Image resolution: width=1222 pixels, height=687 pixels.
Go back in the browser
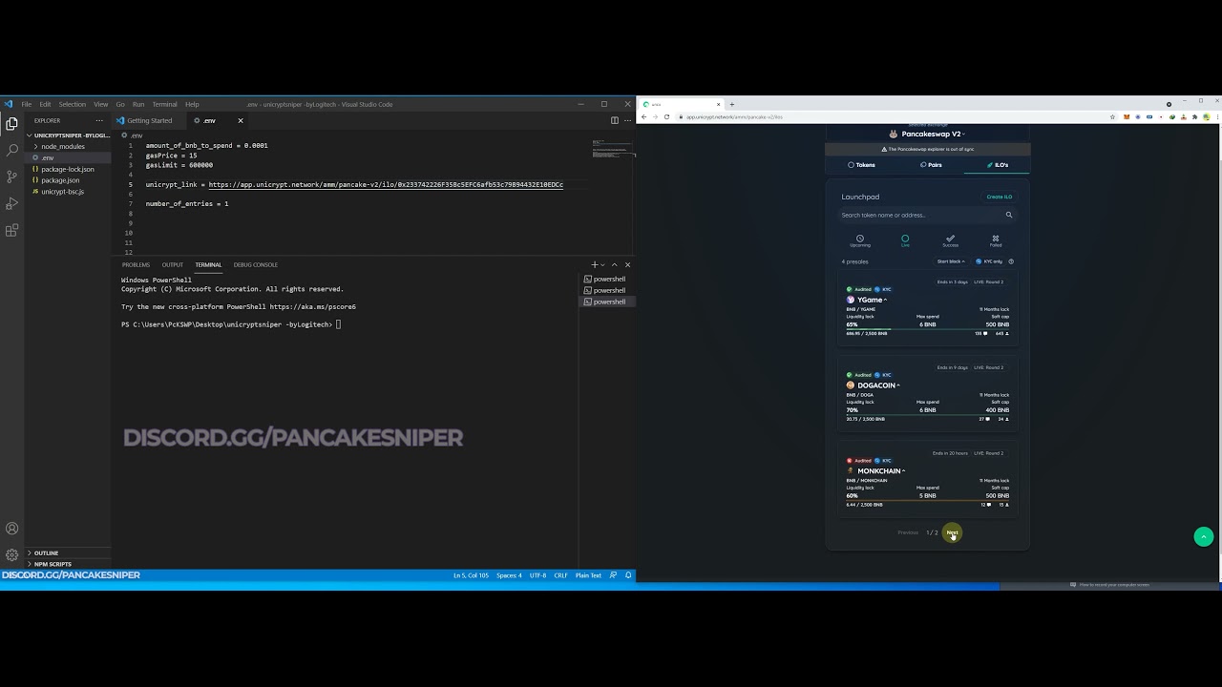coord(643,116)
